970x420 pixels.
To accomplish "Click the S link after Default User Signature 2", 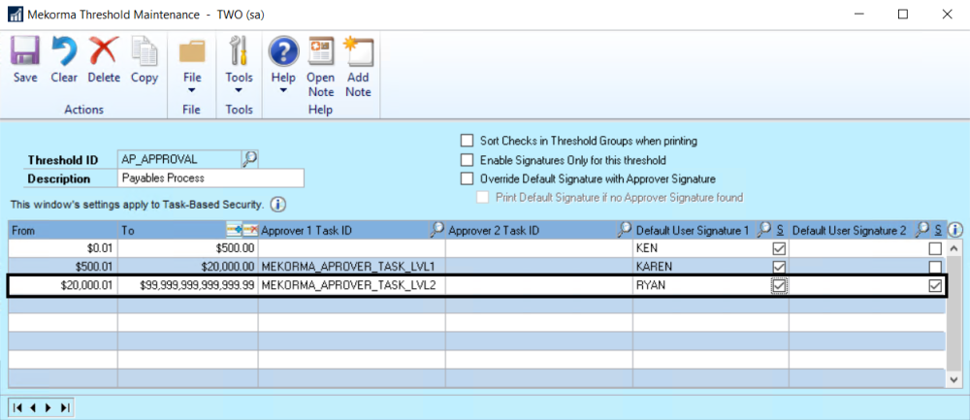I will (x=938, y=230).
